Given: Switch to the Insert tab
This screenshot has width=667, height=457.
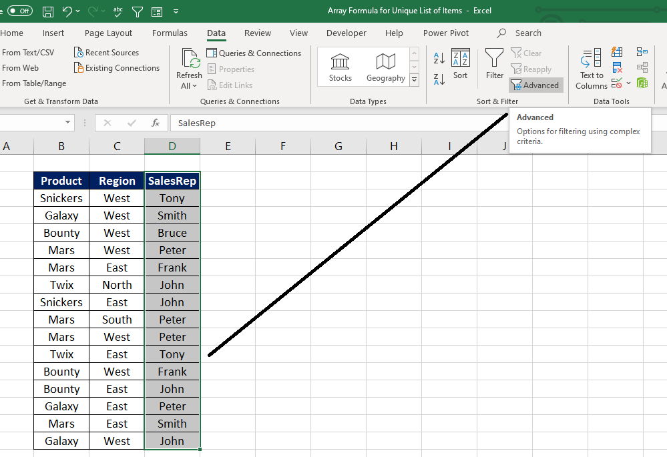Looking at the screenshot, I should click(53, 33).
